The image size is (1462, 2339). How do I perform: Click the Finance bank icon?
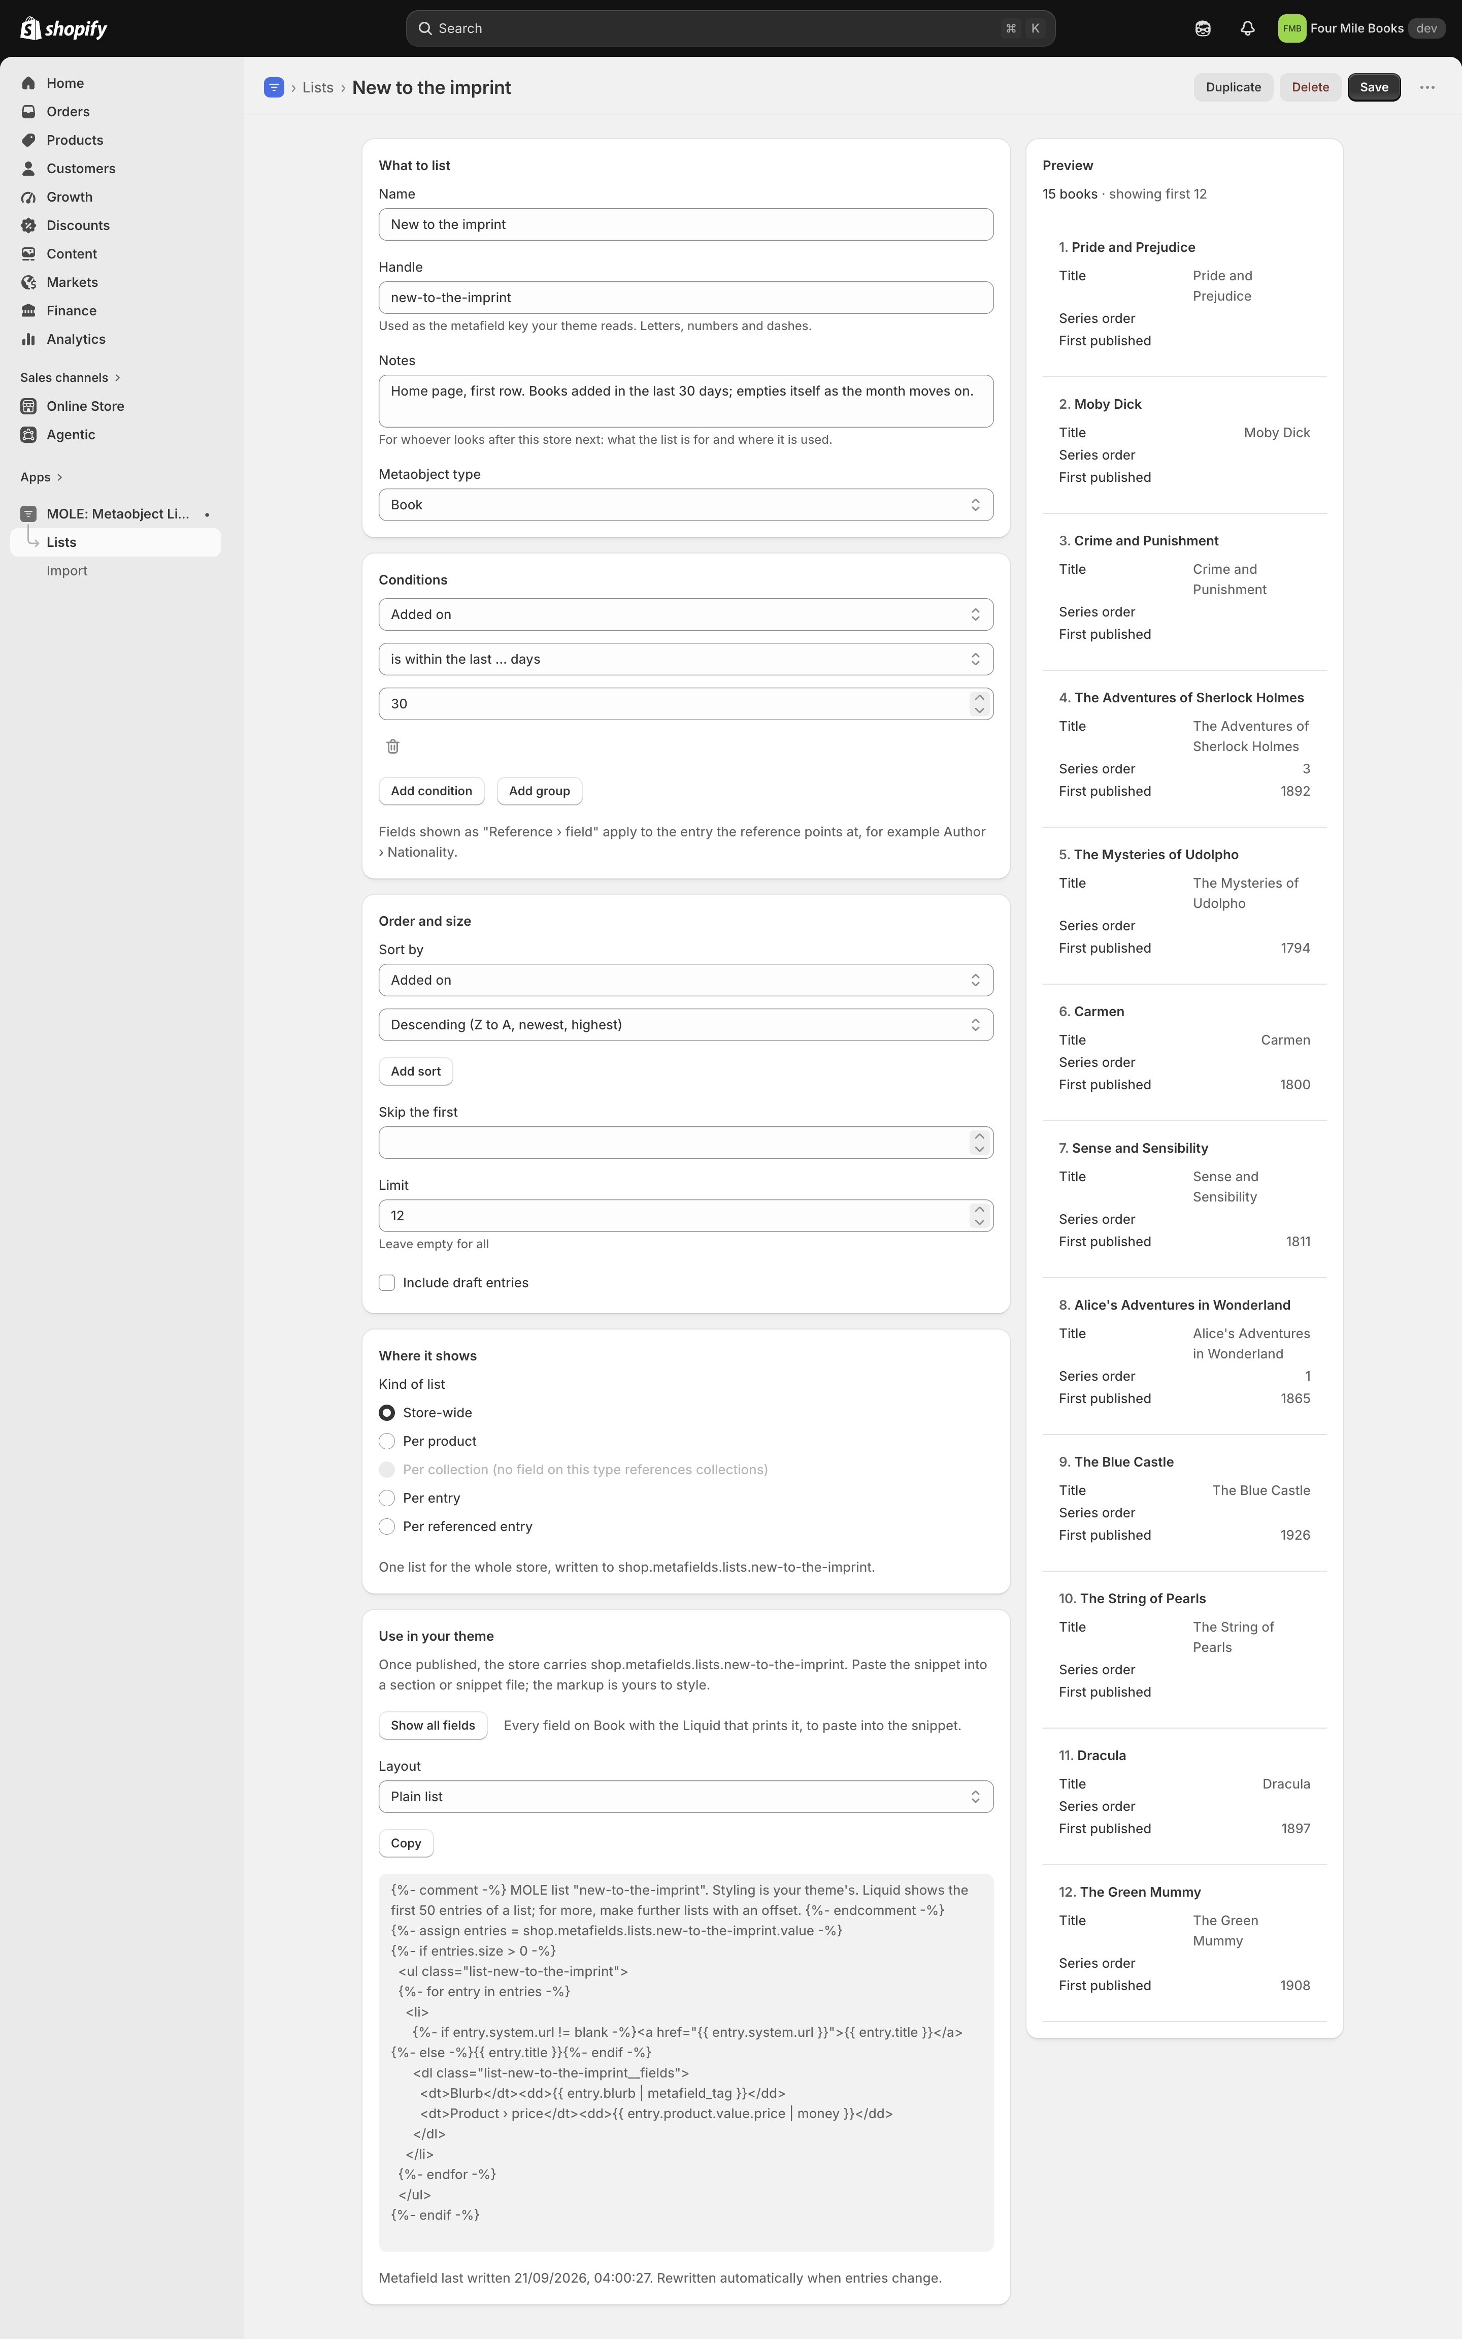point(28,310)
